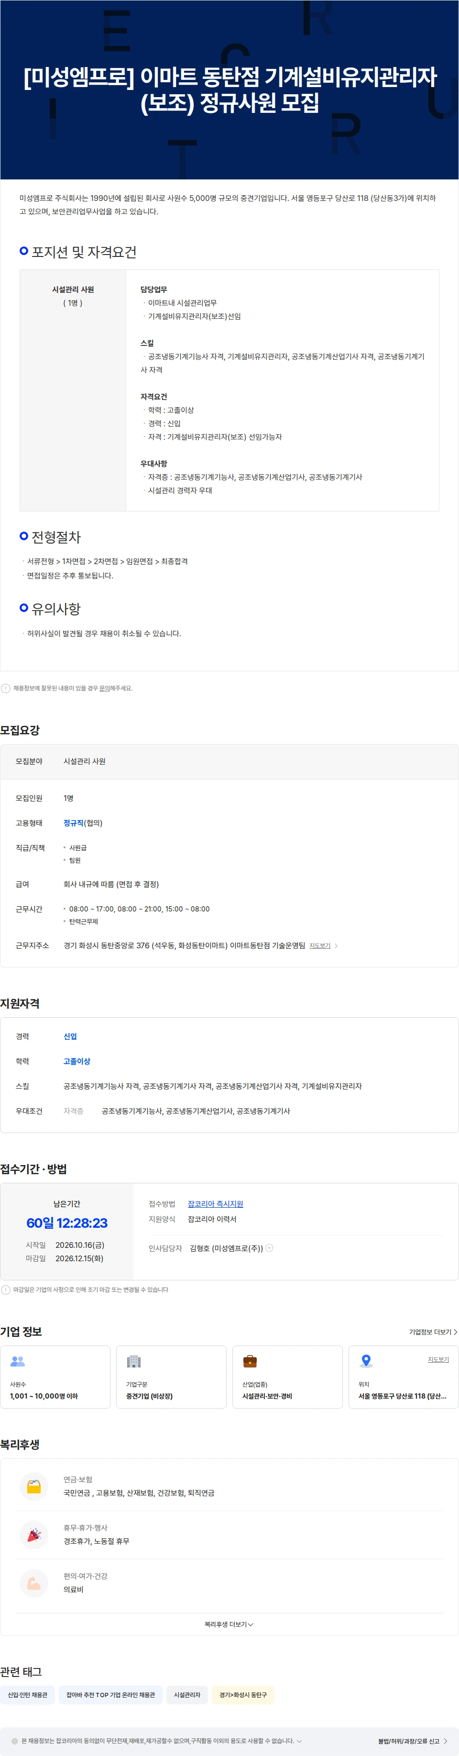
Task: Click the 회사 내규에 따름 salary text
Action: tap(111, 885)
